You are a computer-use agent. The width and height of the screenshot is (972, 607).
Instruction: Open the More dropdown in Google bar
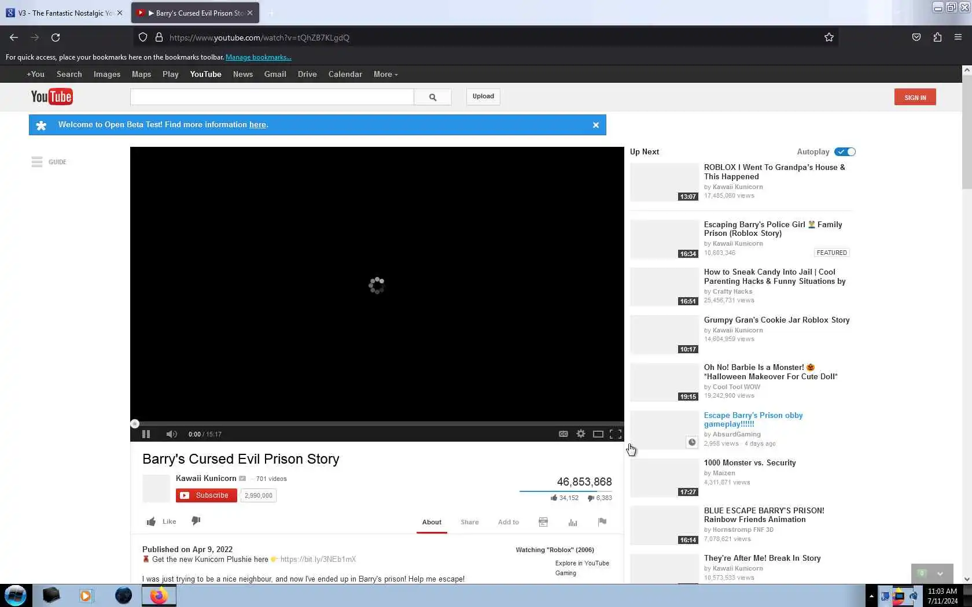385,74
